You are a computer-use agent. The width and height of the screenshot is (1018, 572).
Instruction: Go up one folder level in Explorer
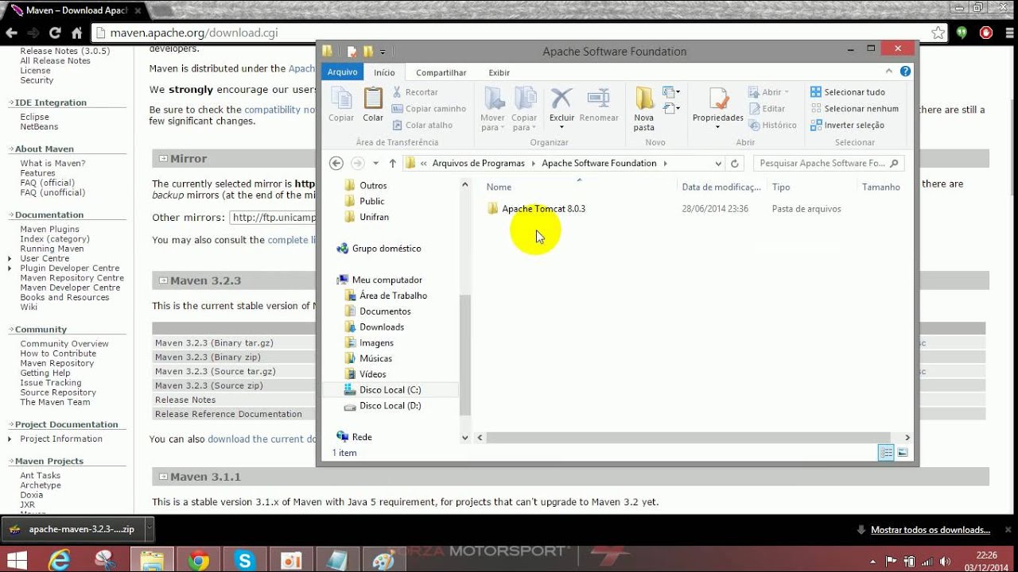pyautogui.click(x=392, y=163)
